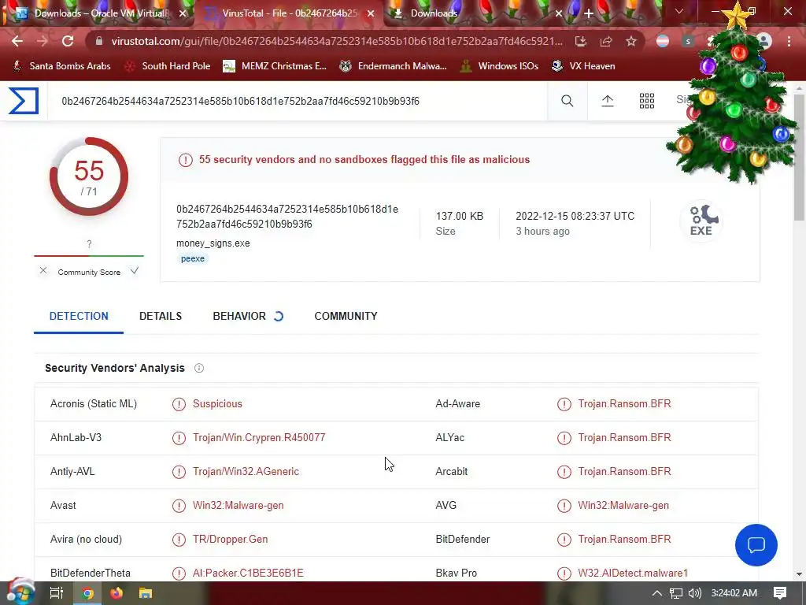Screen dimensions: 806x605
Task: Open Endermanch Malware bookmark
Action: (x=394, y=66)
